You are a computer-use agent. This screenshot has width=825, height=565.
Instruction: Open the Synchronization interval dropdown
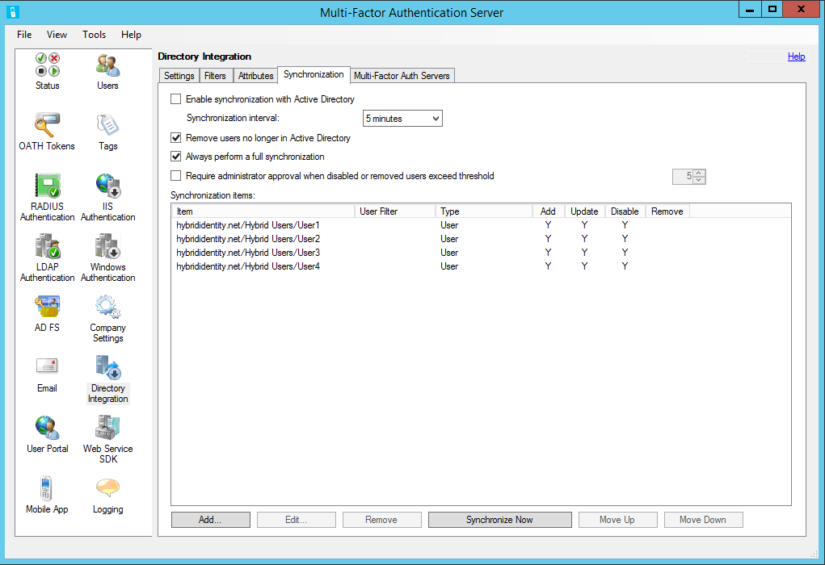(x=402, y=119)
